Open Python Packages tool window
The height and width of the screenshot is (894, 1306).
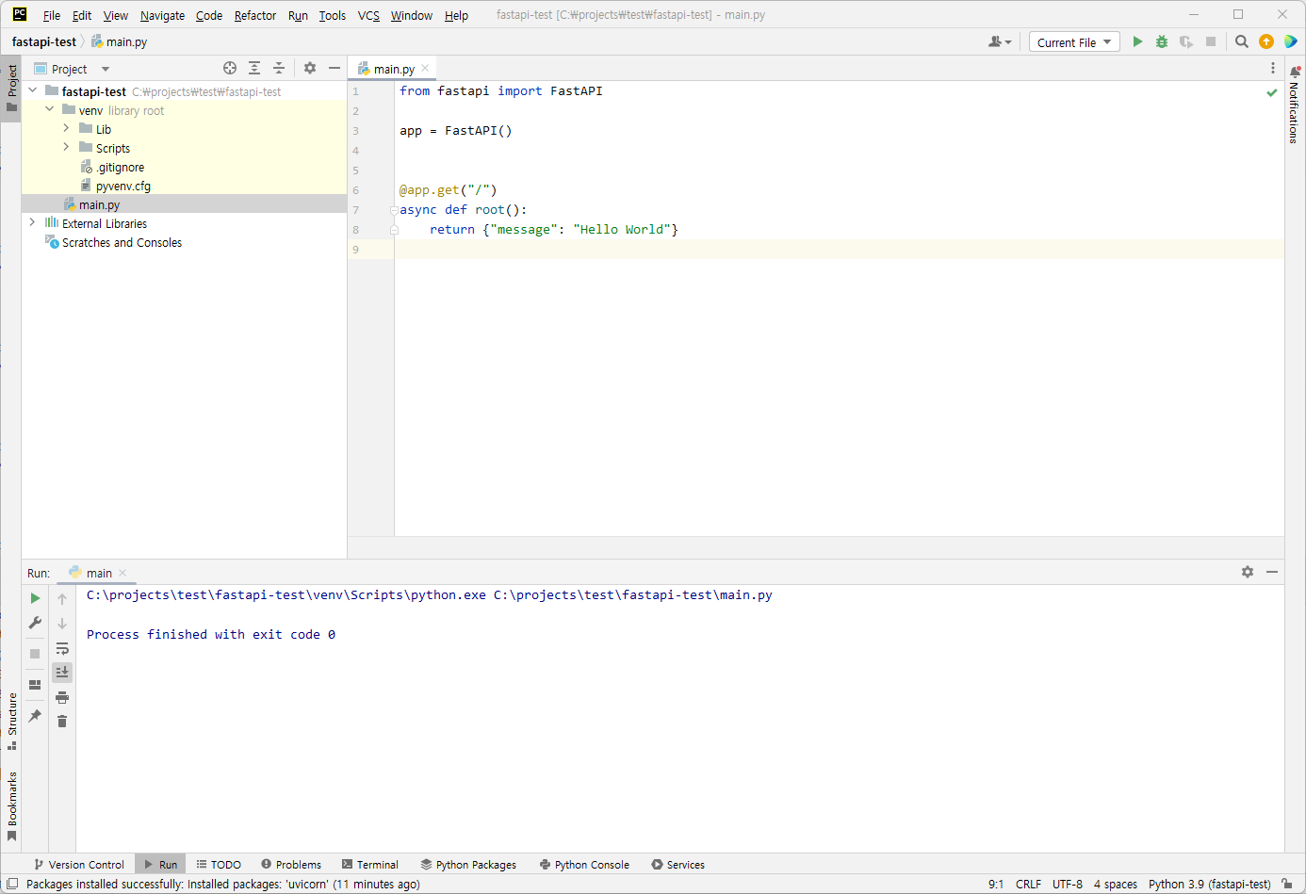tap(468, 864)
